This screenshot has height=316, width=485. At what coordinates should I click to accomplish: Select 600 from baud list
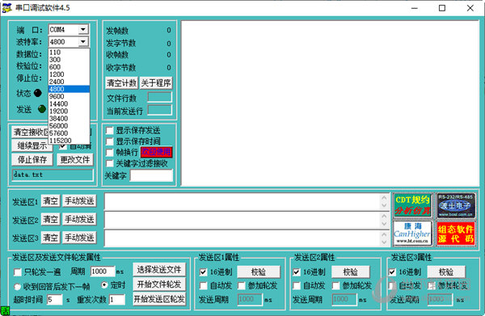[69, 67]
